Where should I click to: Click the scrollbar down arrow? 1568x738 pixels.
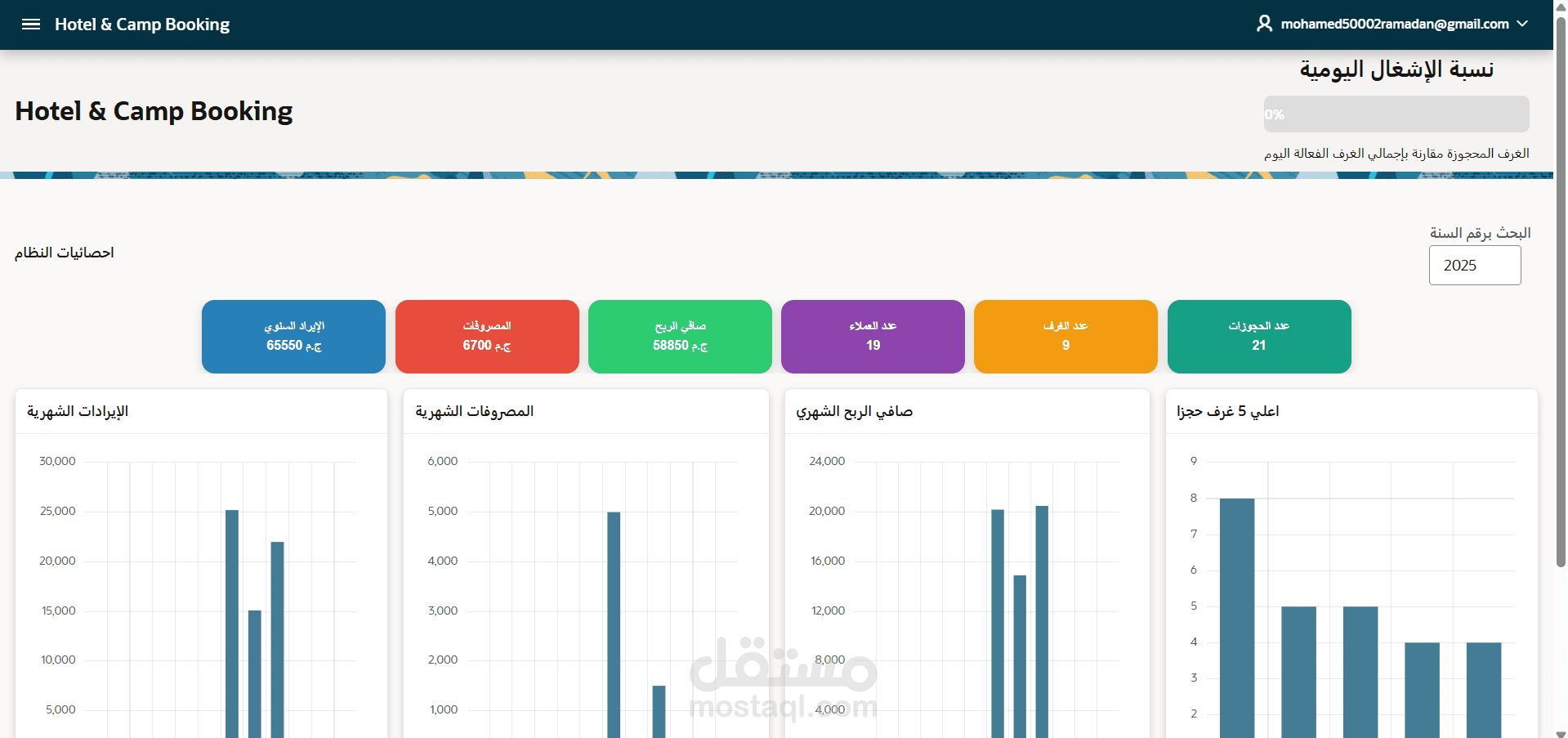pos(1561,733)
